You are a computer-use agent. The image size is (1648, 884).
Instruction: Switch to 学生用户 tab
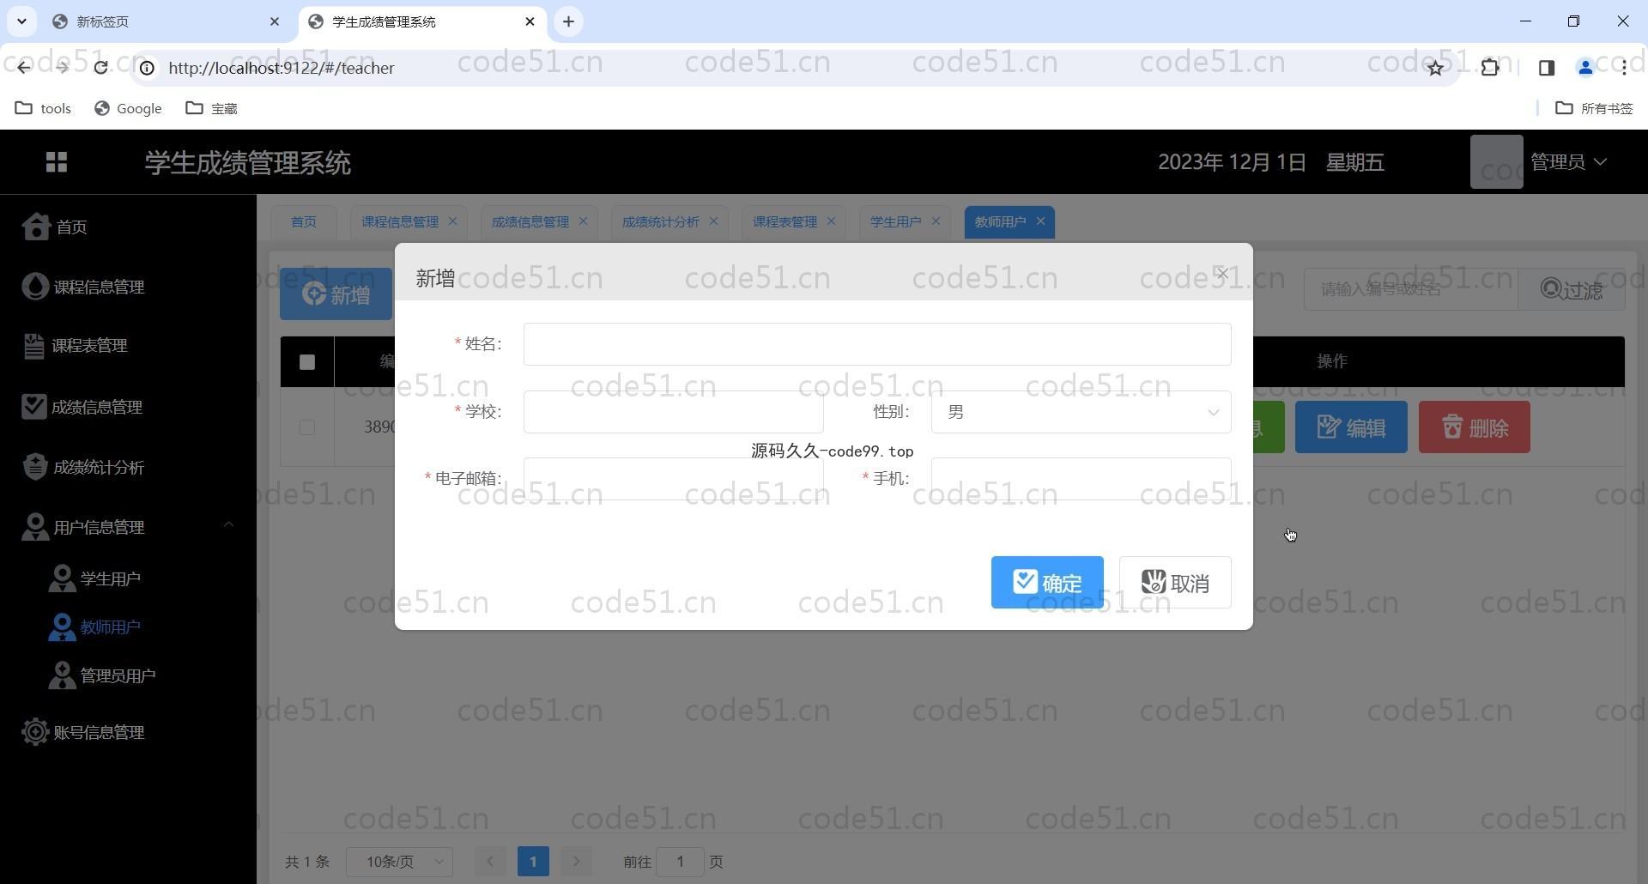pyautogui.click(x=895, y=222)
